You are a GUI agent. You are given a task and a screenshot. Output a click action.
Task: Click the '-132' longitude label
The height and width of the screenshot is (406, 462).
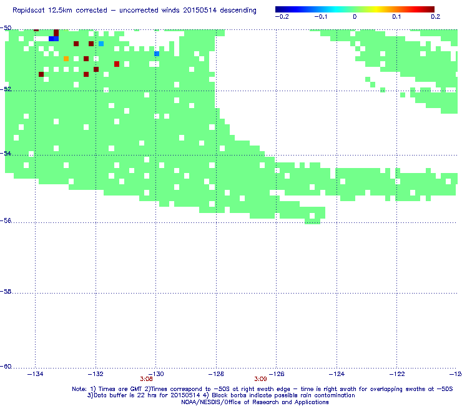[x=96, y=374]
